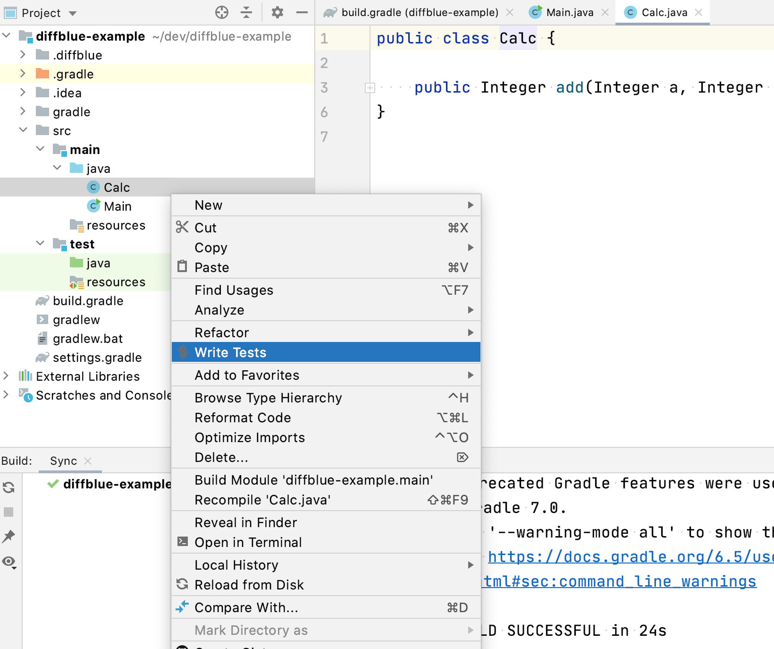Image resolution: width=774 pixels, height=649 pixels.
Task: Open the Project panel settings gear
Action: [278, 13]
